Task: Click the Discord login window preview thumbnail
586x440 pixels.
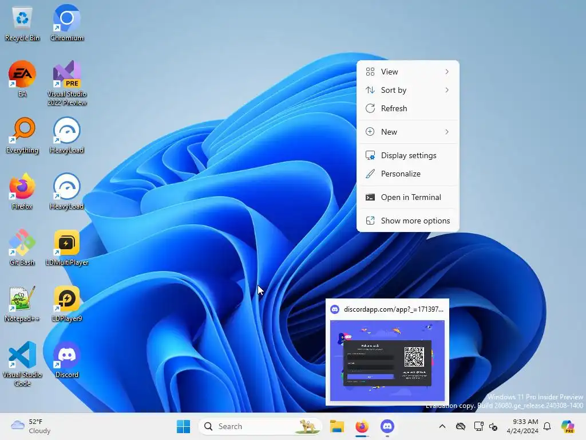Action: pos(387,361)
